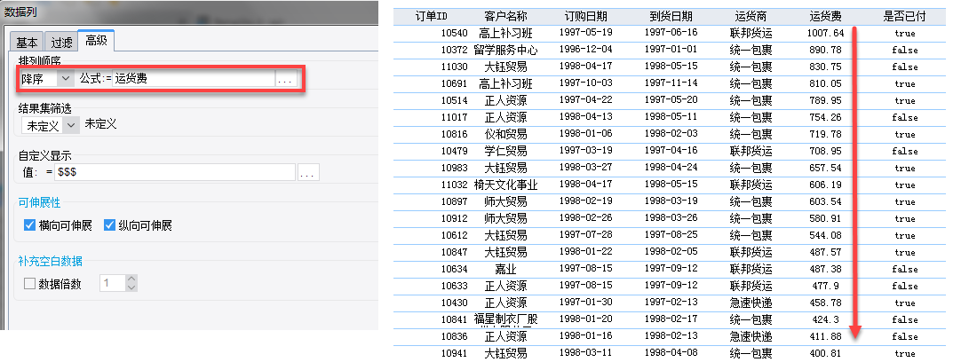Click the 是否已付 column header
This screenshot has height=362, width=961.
(904, 17)
